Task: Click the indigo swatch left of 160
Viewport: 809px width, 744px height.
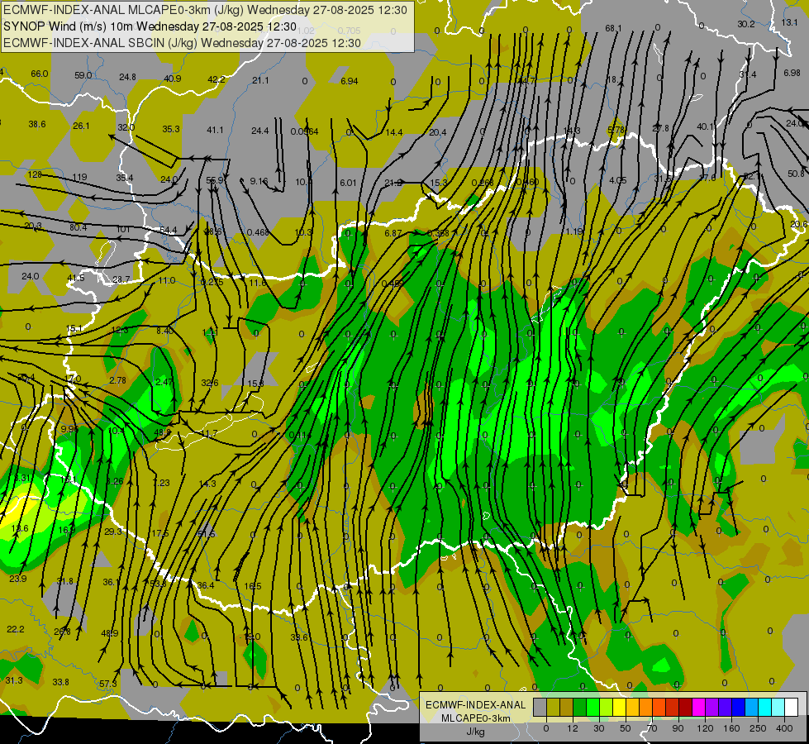Action: (x=726, y=707)
